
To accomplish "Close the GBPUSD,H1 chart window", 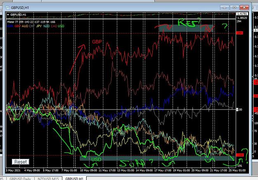I will click(244, 7).
